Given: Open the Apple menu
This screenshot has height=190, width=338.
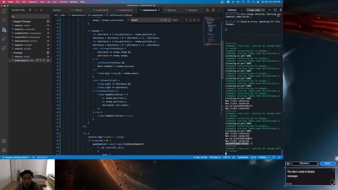Looking at the screenshot, I should coord(4,2).
